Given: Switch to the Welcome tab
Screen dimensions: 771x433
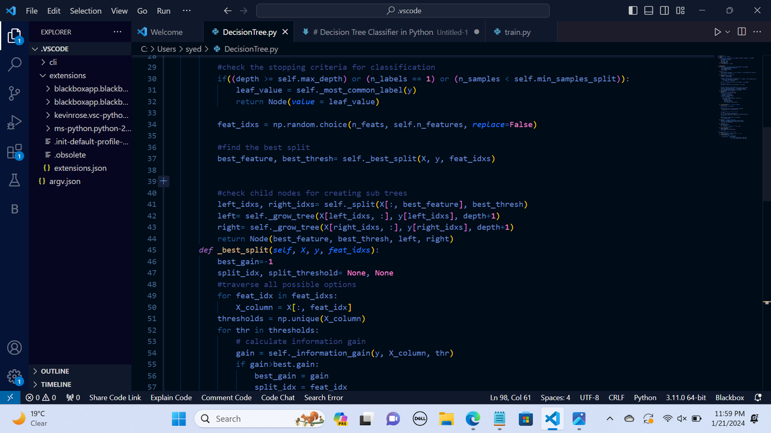Looking at the screenshot, I should pos(168,32).
